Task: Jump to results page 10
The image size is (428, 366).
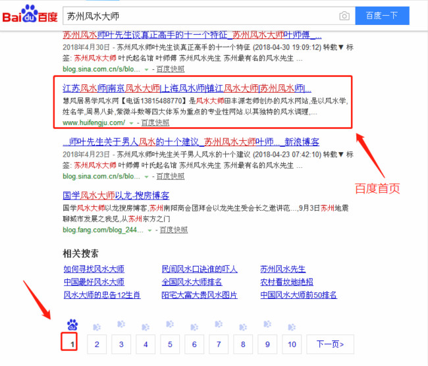Action: coord(292,344)
